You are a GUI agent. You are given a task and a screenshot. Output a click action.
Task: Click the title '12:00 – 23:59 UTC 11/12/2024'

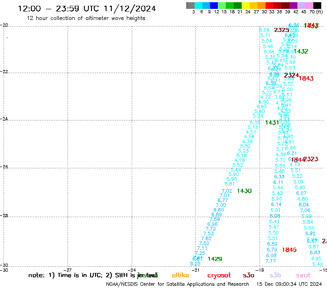pos(87,8)
